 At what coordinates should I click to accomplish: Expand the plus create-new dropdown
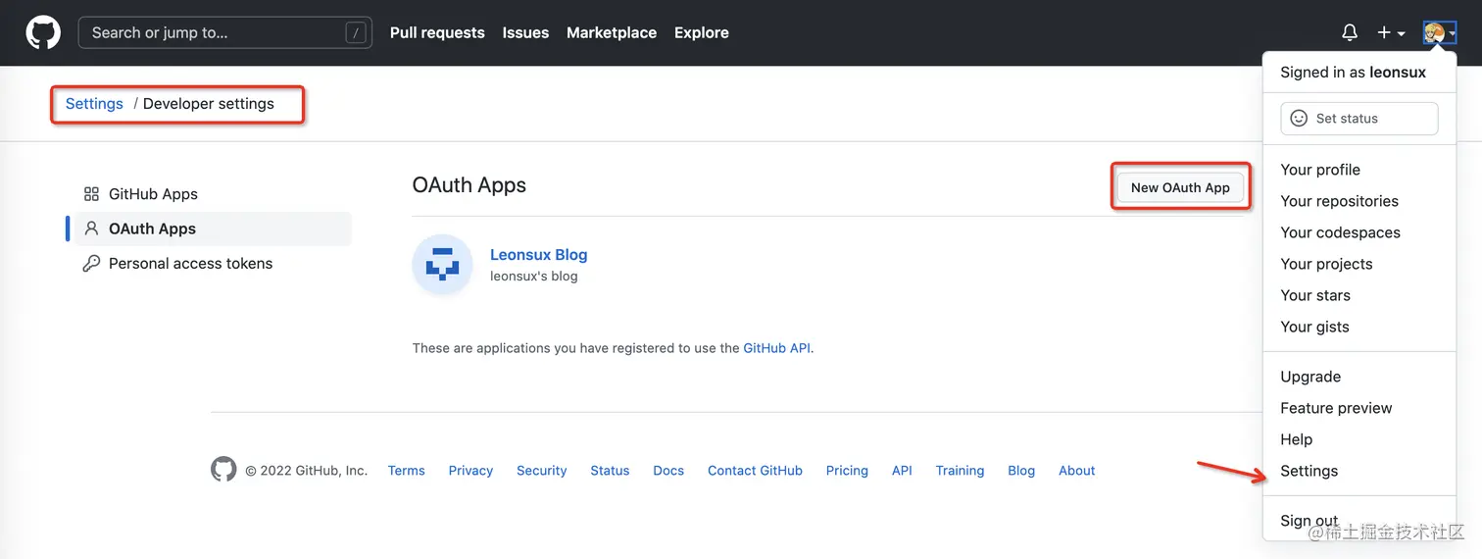1390,32
